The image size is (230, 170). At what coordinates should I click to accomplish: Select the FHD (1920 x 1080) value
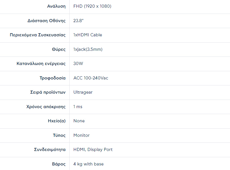92,6
